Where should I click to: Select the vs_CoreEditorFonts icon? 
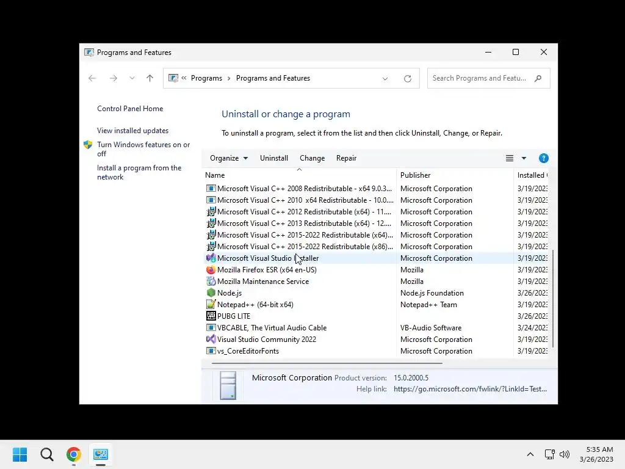(x=211, y=351)
